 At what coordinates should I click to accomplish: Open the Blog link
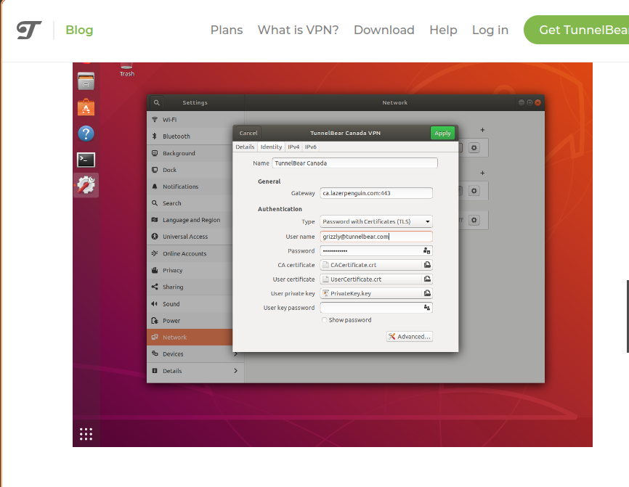pyautogui.click(x=79, y=30)
